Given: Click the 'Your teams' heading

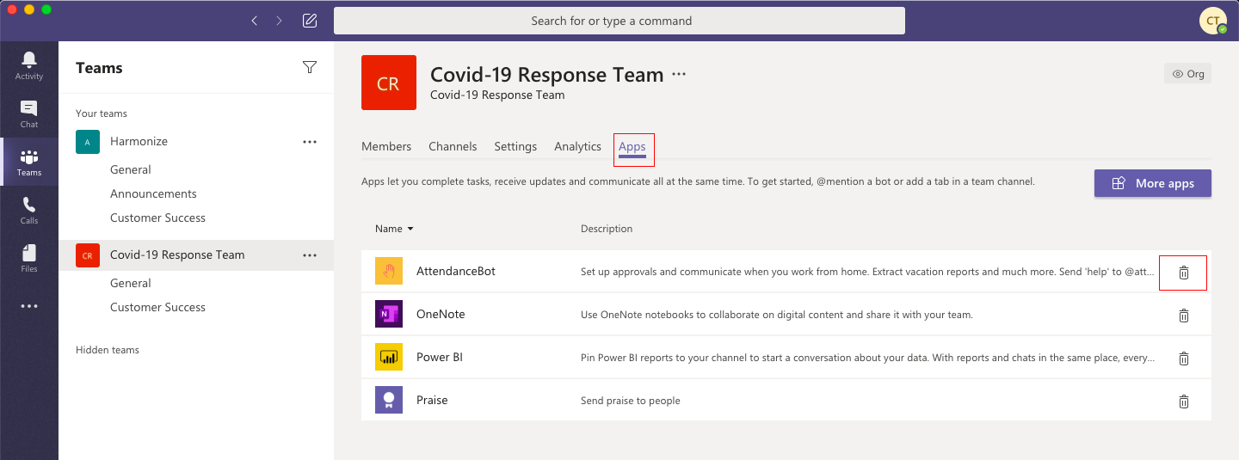Looking at the screenshot, I should point(102,113).
